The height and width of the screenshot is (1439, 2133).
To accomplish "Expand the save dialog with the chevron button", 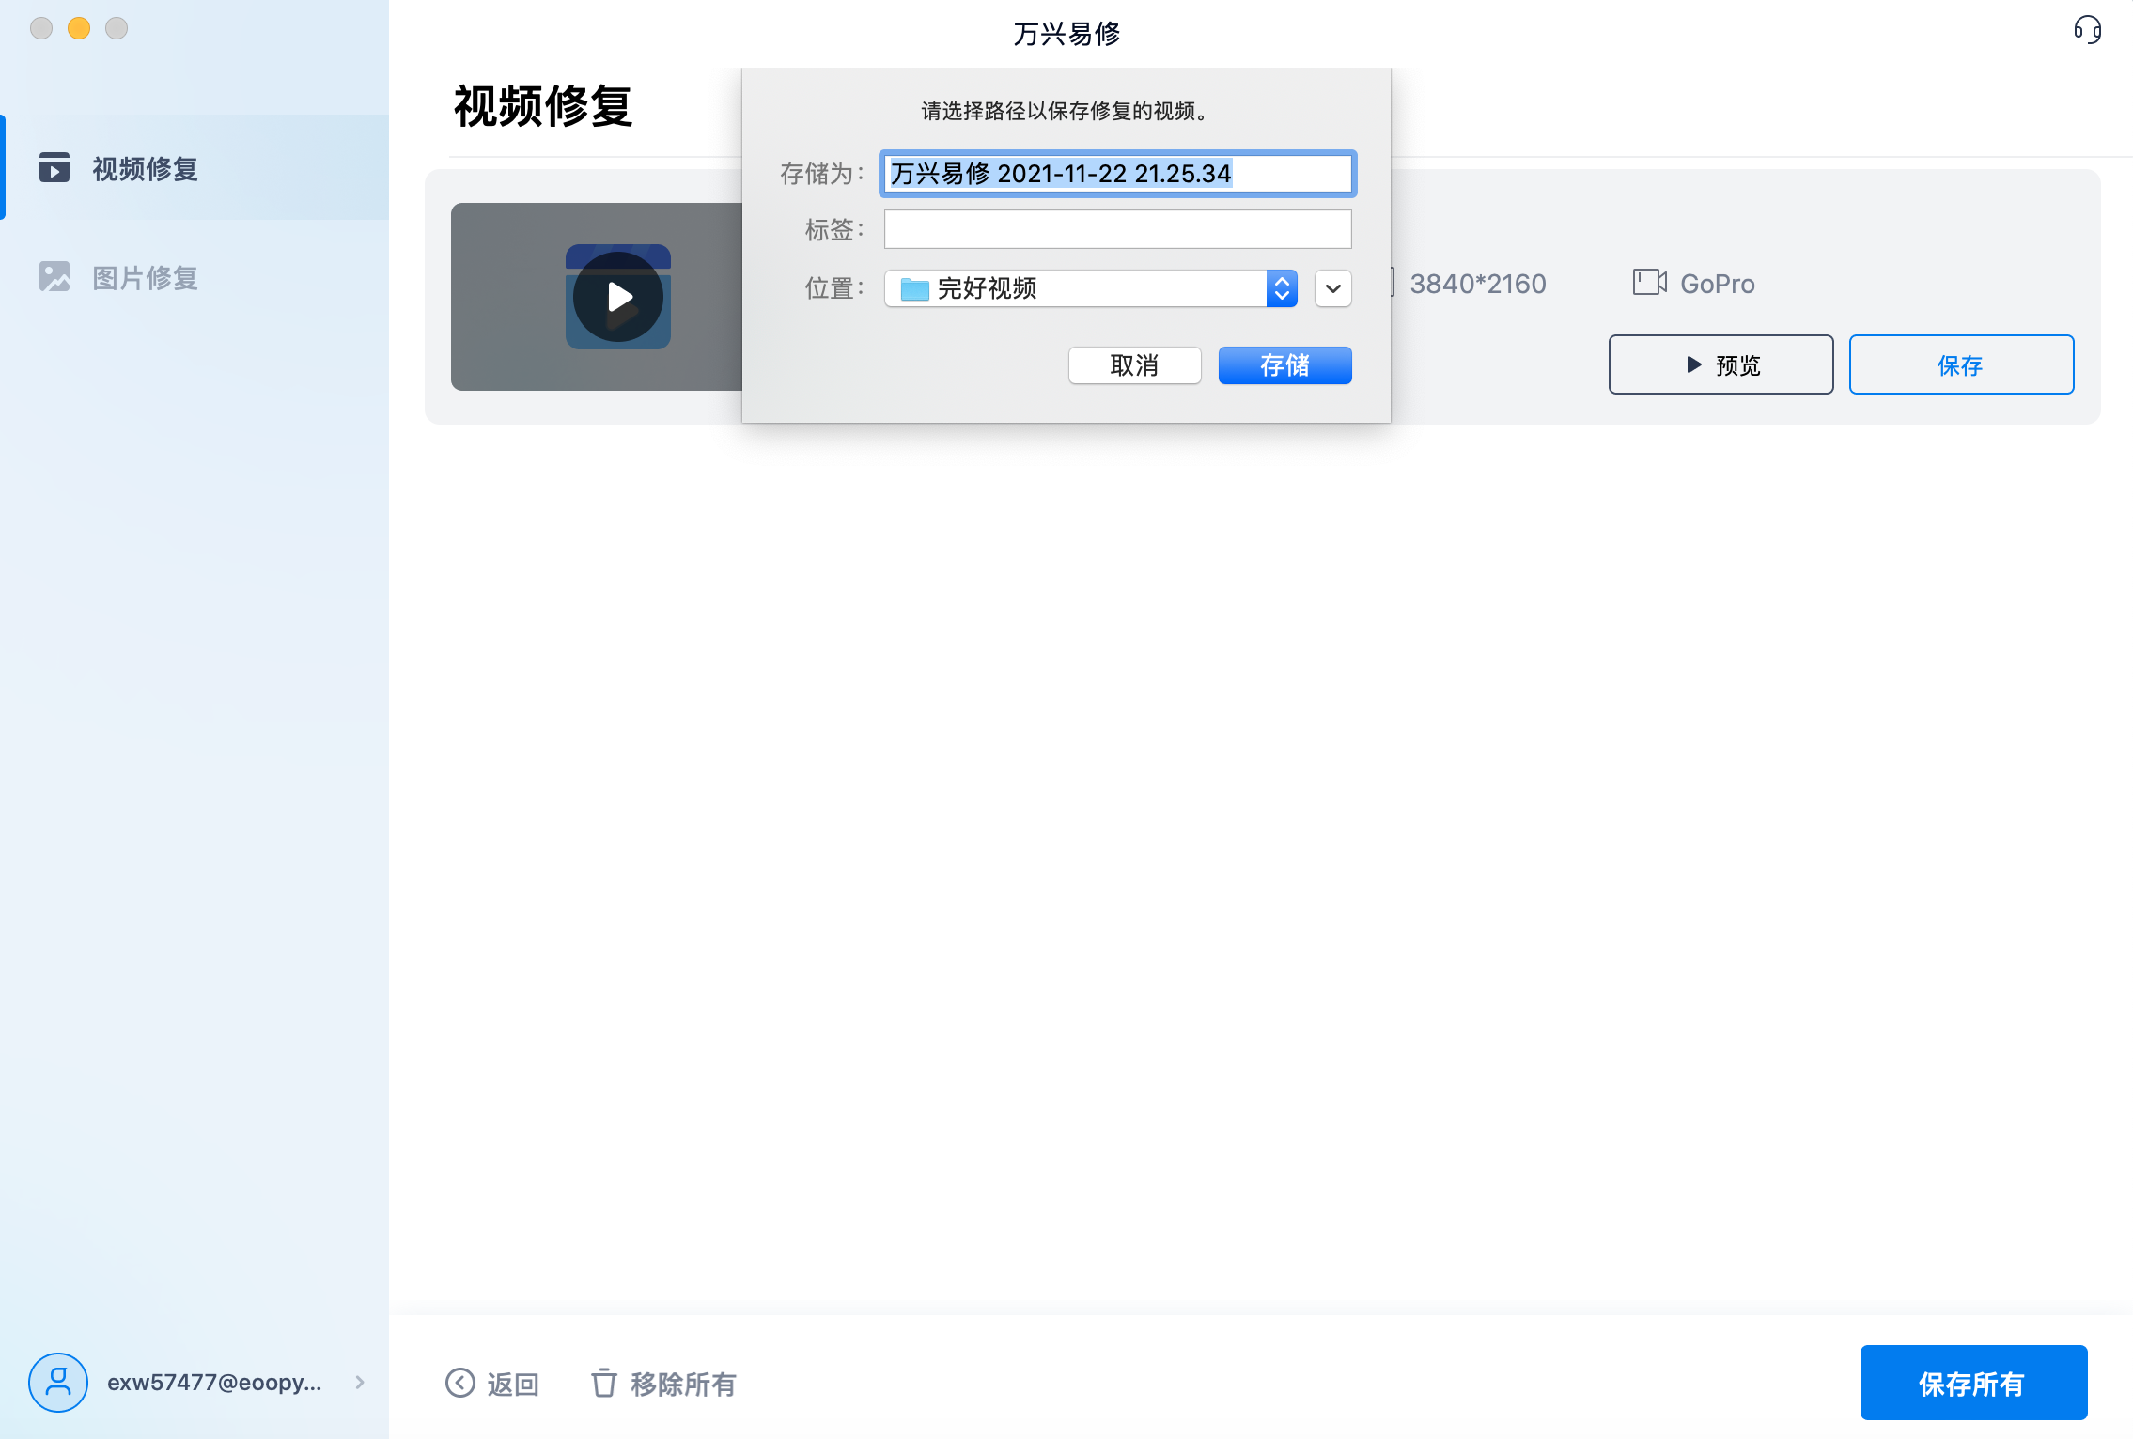I will click(x=1332, y=288).
